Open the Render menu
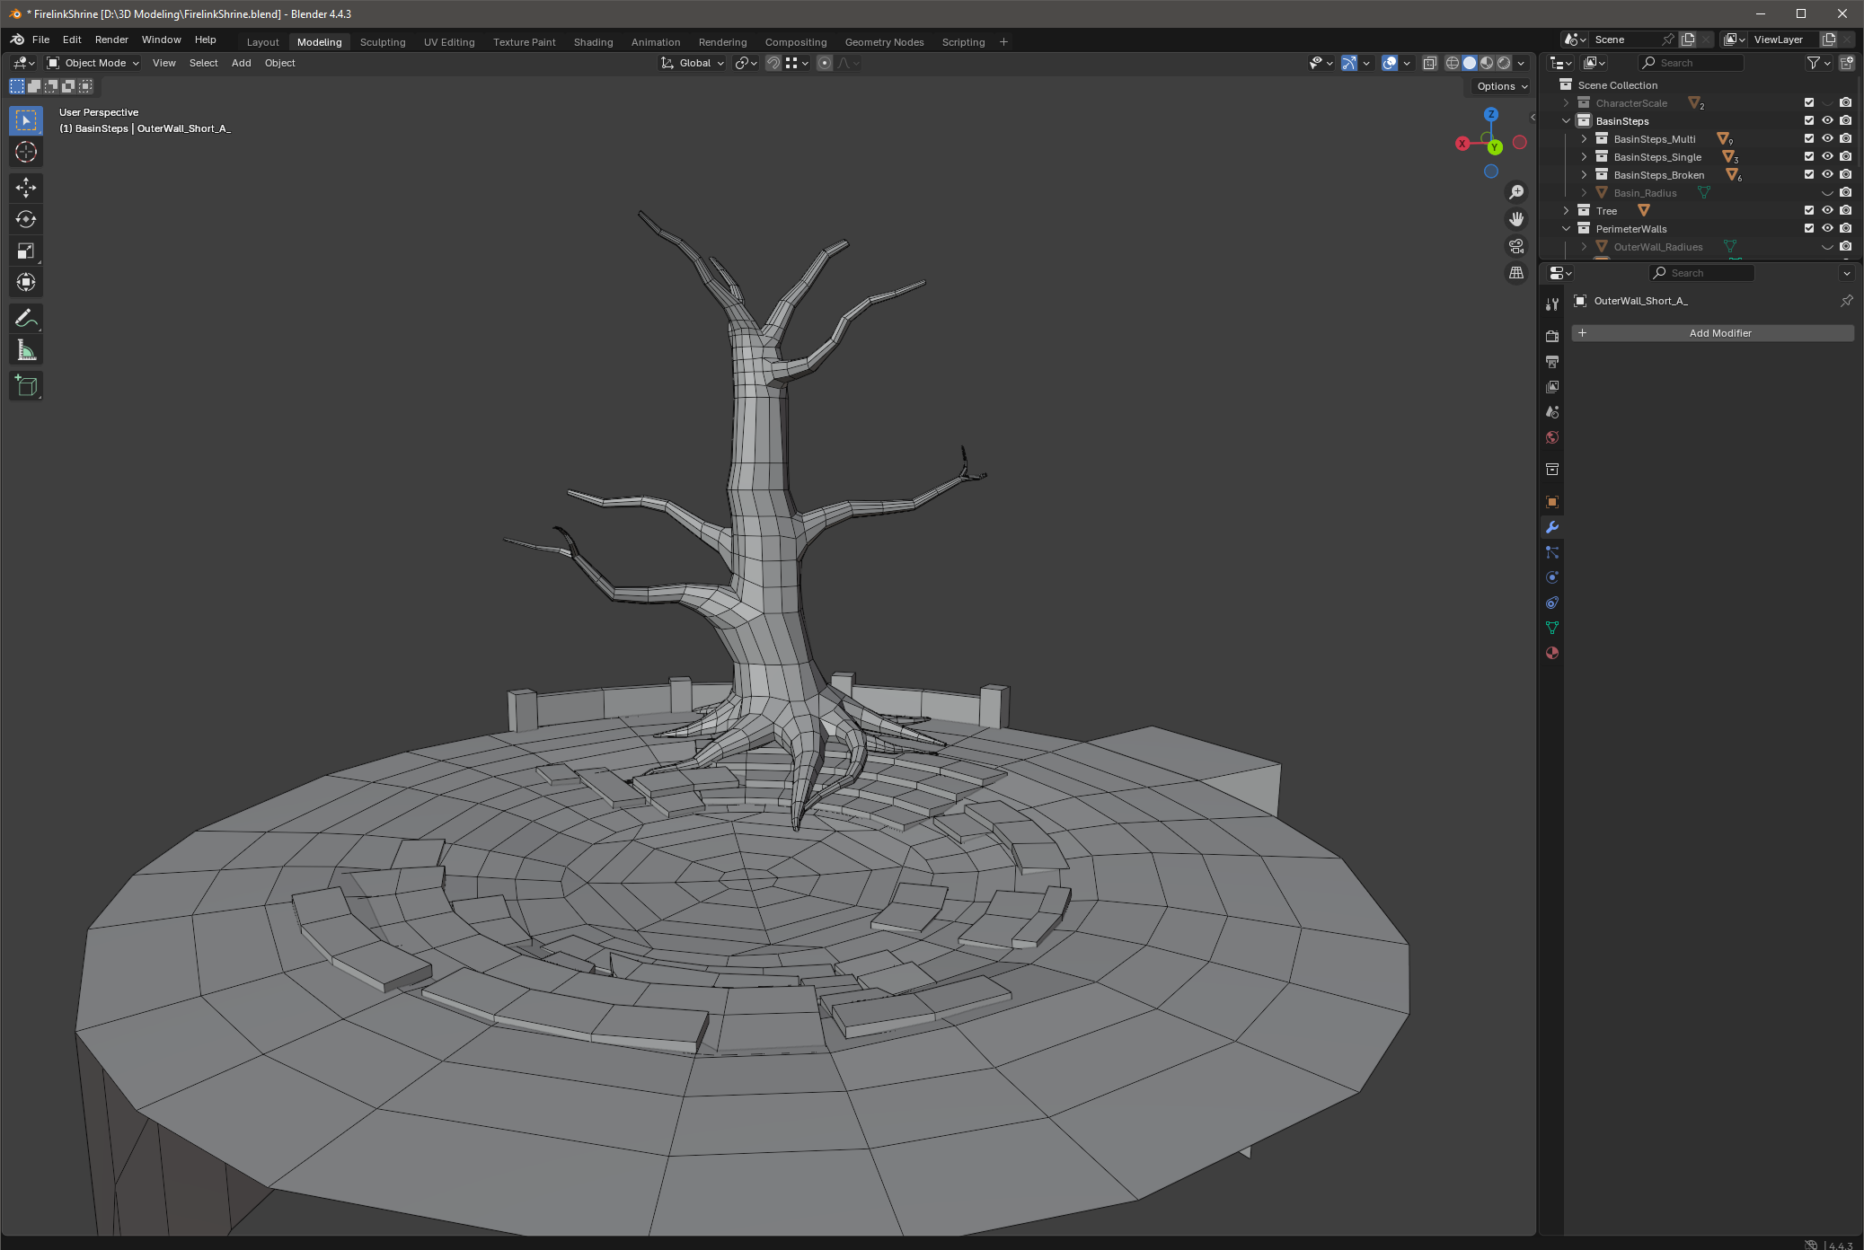1864x1250 pixels. click(111, 40)
